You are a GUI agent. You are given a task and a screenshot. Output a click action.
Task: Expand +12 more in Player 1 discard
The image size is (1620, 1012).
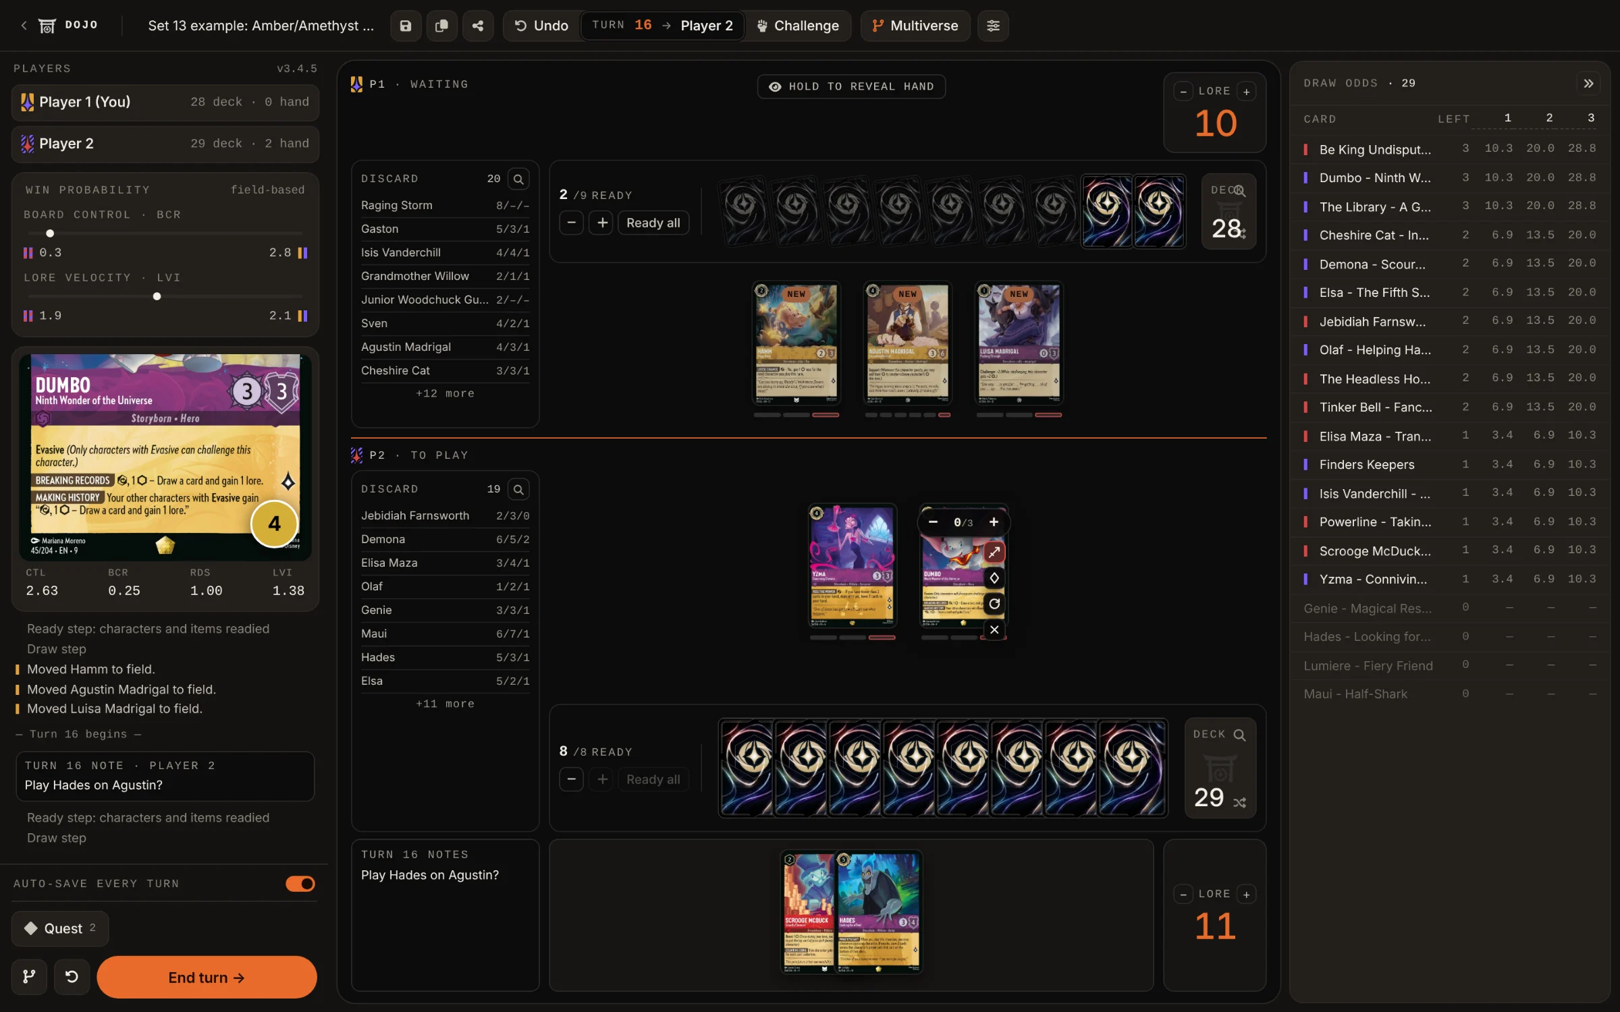pos(445,393)
